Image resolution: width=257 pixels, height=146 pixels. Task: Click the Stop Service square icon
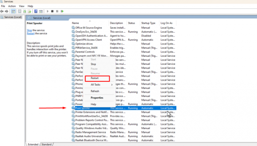tap(52, 11)
